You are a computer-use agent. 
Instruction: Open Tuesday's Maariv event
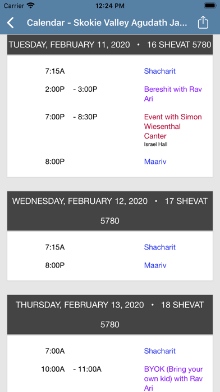click(x=155, y=162)
